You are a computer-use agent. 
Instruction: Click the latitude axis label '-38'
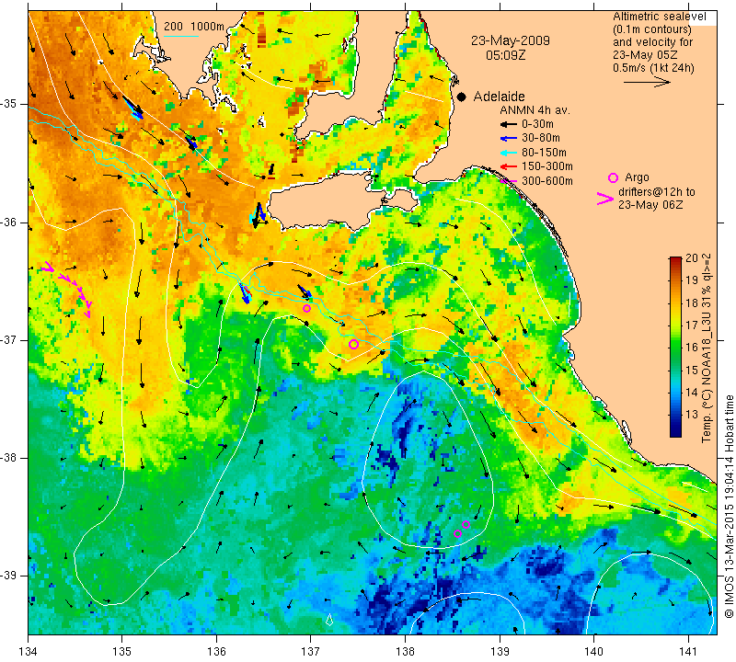pyautogui.click(x=9, y=458)
